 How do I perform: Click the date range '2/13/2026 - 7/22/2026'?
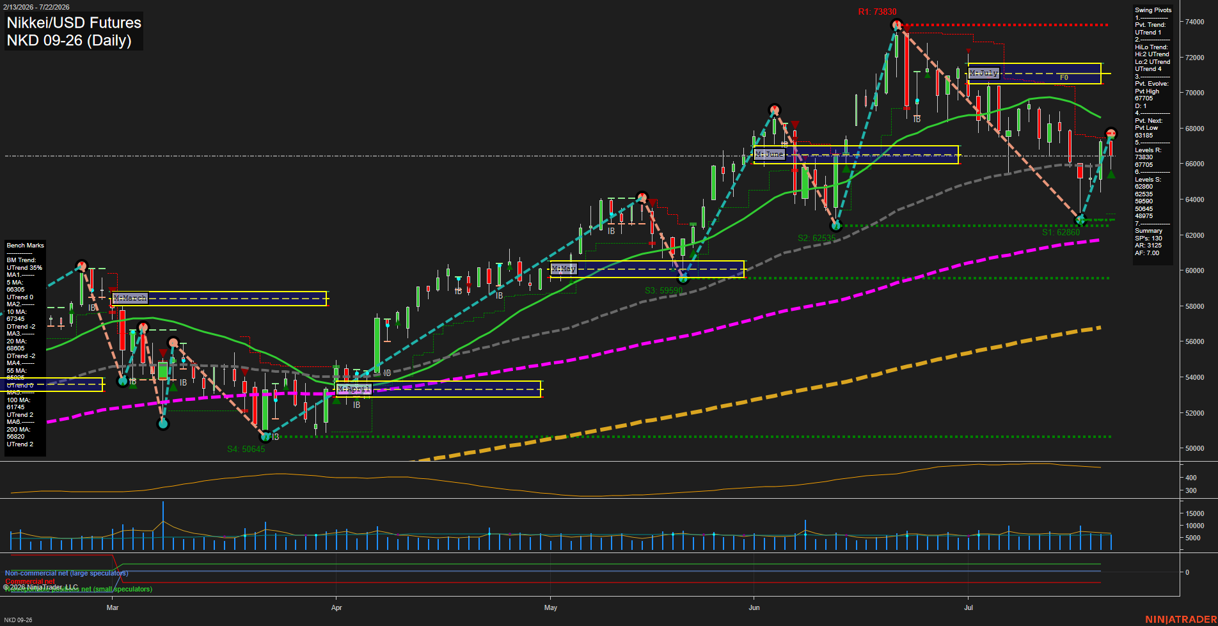coord(35,7)
